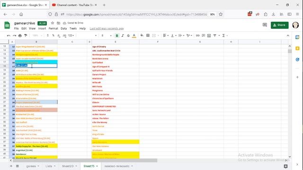Open the Calendar side panel icon

click(x=297, y=37)
